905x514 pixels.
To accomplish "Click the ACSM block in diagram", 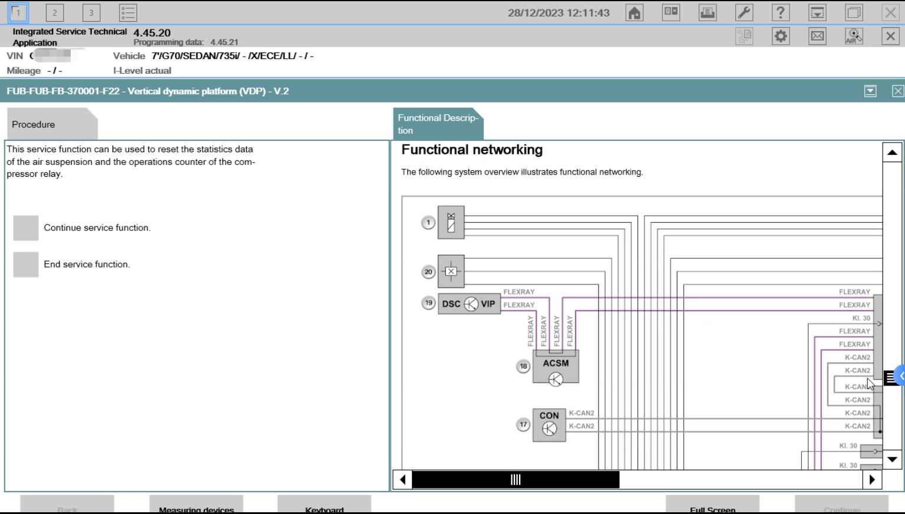I will [556, 367].
